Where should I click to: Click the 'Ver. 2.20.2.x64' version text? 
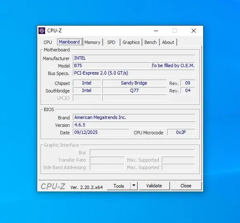(x=86, y=187)
